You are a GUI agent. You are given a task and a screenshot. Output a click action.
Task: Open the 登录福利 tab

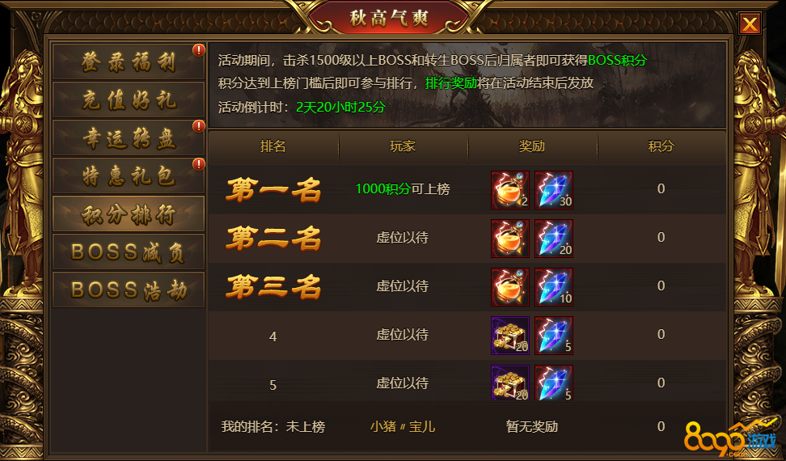129,61
